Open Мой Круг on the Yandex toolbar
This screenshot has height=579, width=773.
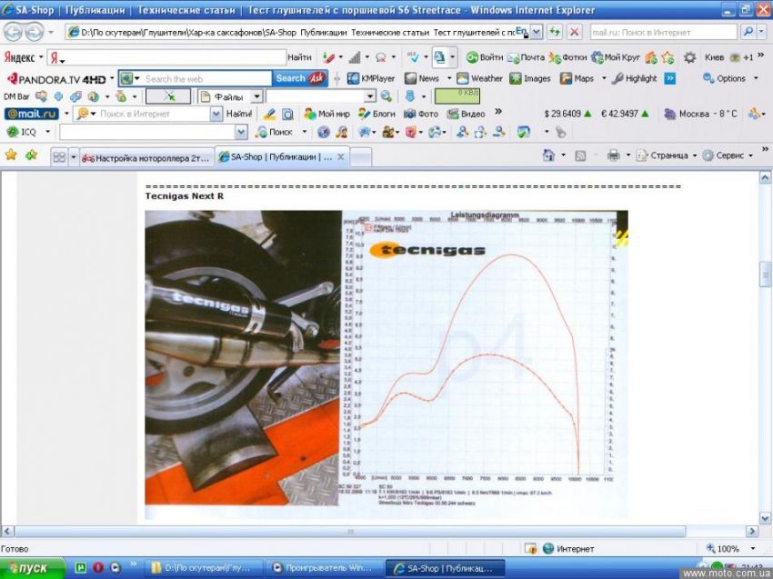click(616, 57)
